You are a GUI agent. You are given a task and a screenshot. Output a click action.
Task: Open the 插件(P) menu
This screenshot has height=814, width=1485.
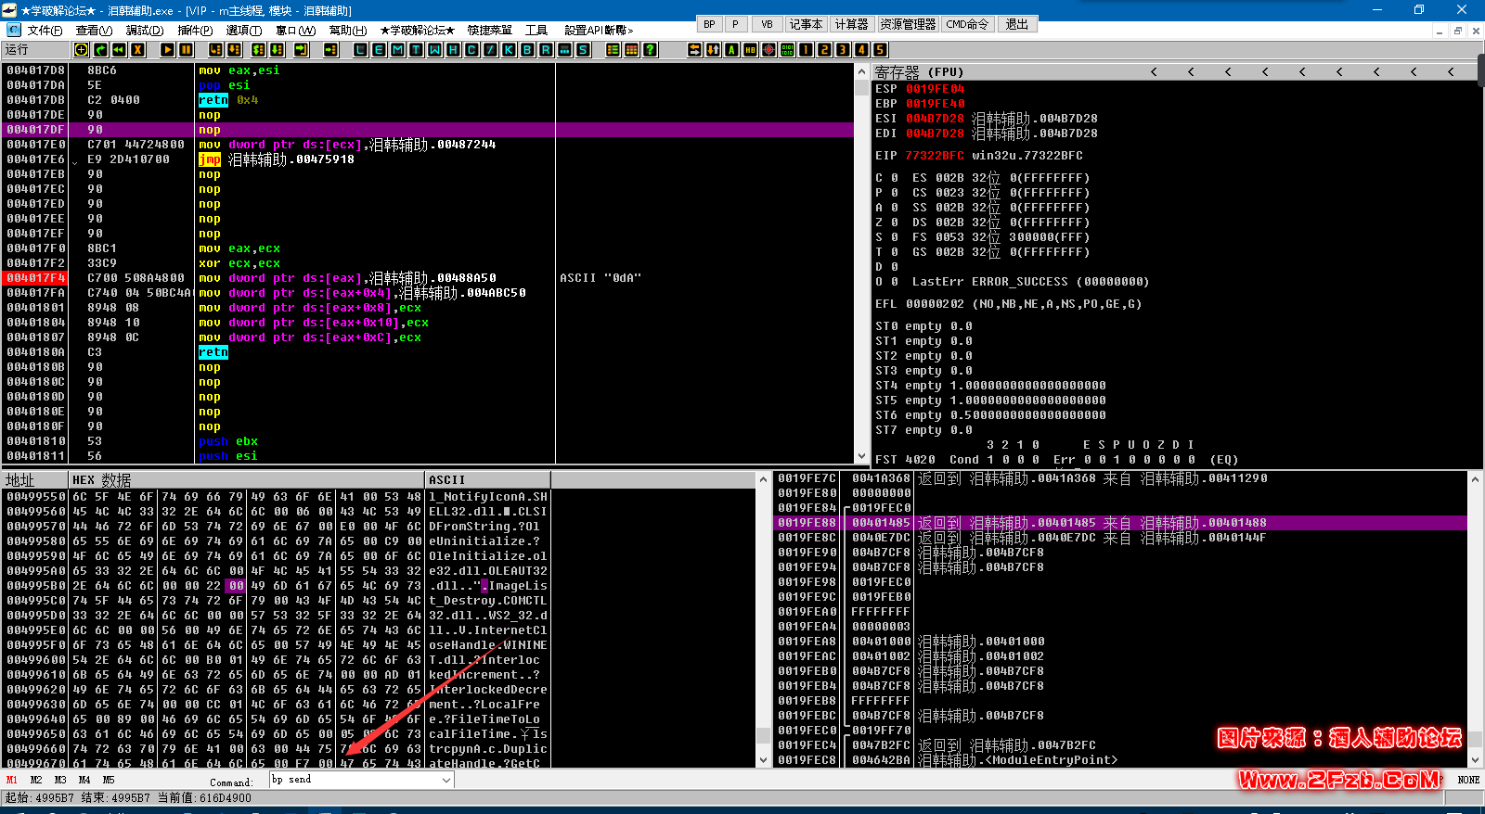point(195,31)
